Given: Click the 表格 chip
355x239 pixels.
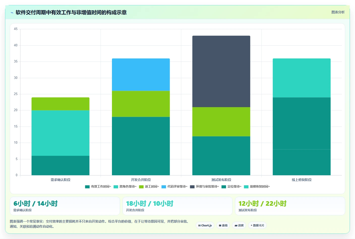Looking at the screenshot, I should pyautogui.click(x=223, y=225).
